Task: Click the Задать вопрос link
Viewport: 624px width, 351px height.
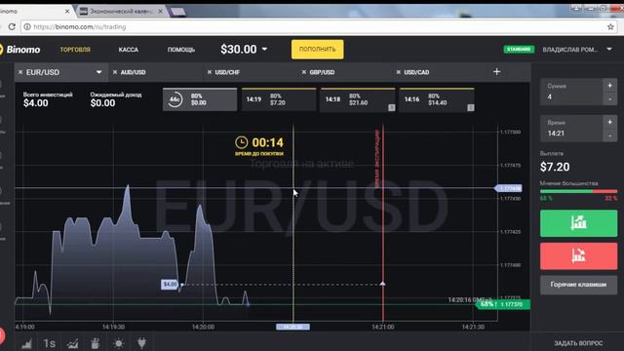Action: coord(578,343)
